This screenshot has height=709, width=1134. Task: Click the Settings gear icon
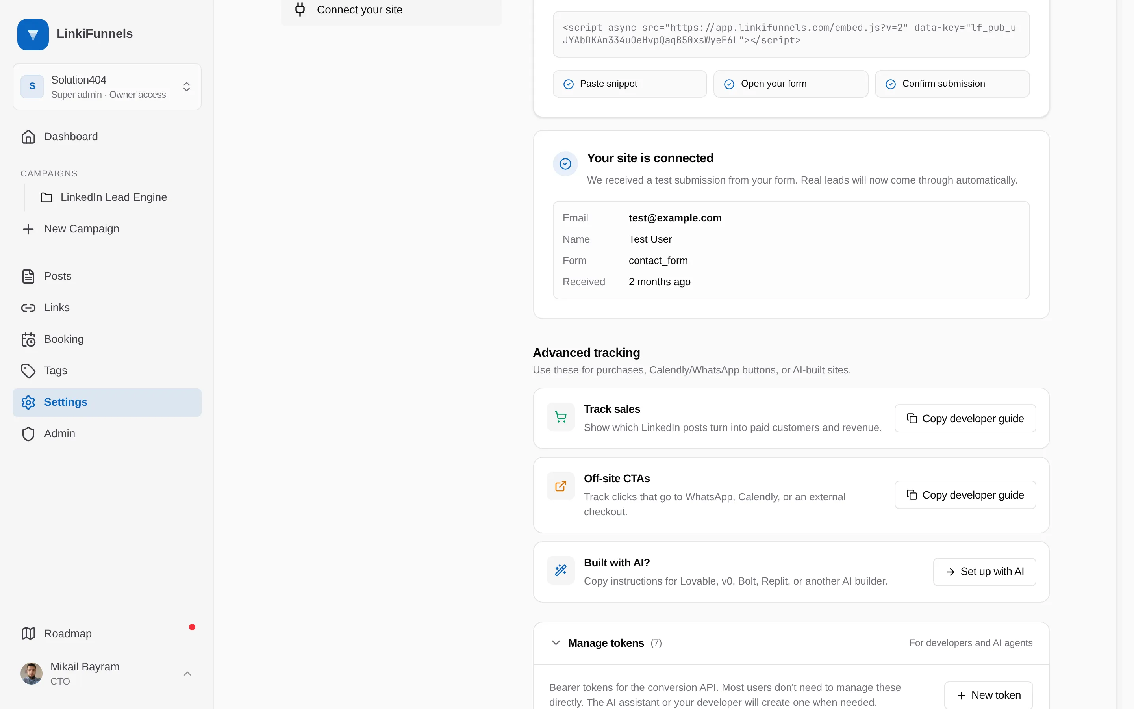28,402
